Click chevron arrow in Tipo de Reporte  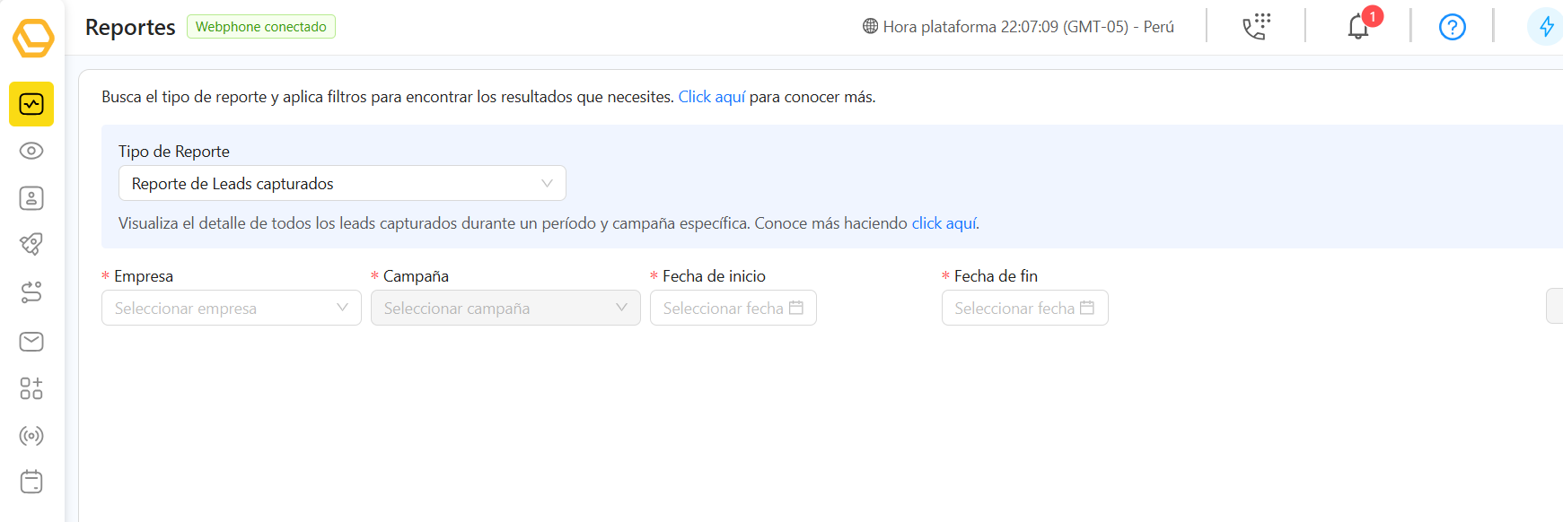tap(547, 183)
